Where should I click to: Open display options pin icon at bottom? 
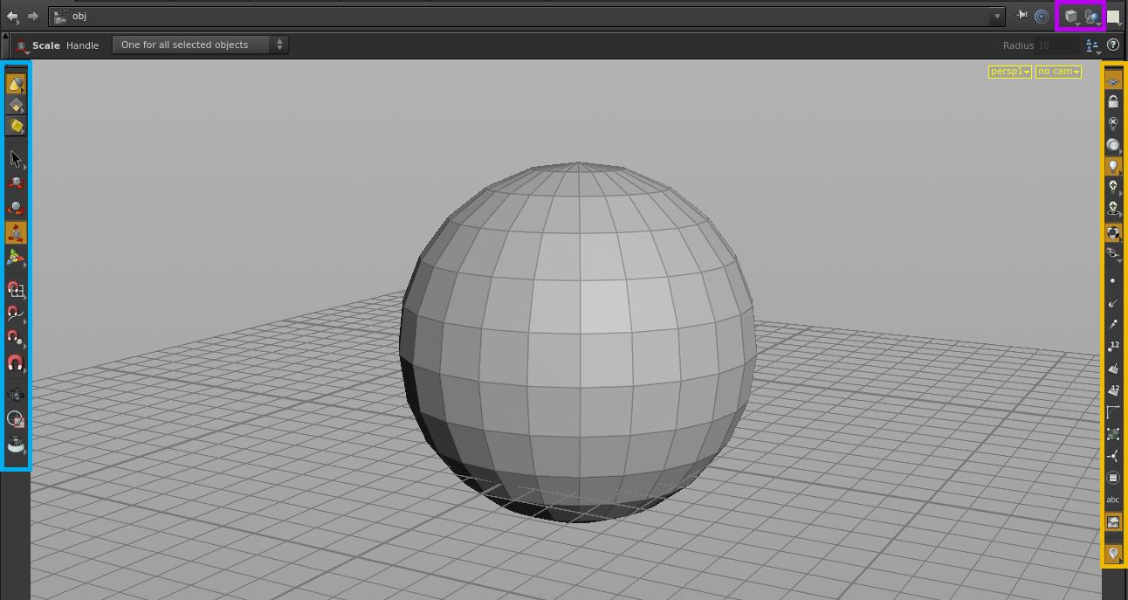tap(1113, 554)
